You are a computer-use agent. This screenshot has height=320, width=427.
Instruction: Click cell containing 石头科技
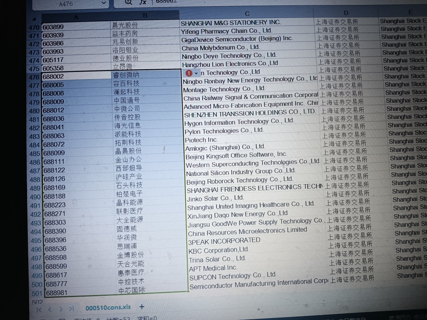pyautogui.click(x=150, y=185)
